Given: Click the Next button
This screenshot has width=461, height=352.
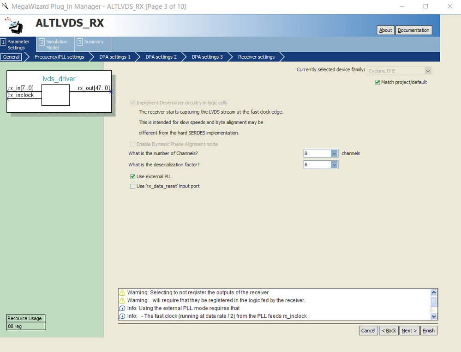Looking at the screenshot, I should (x=409, y=330).
